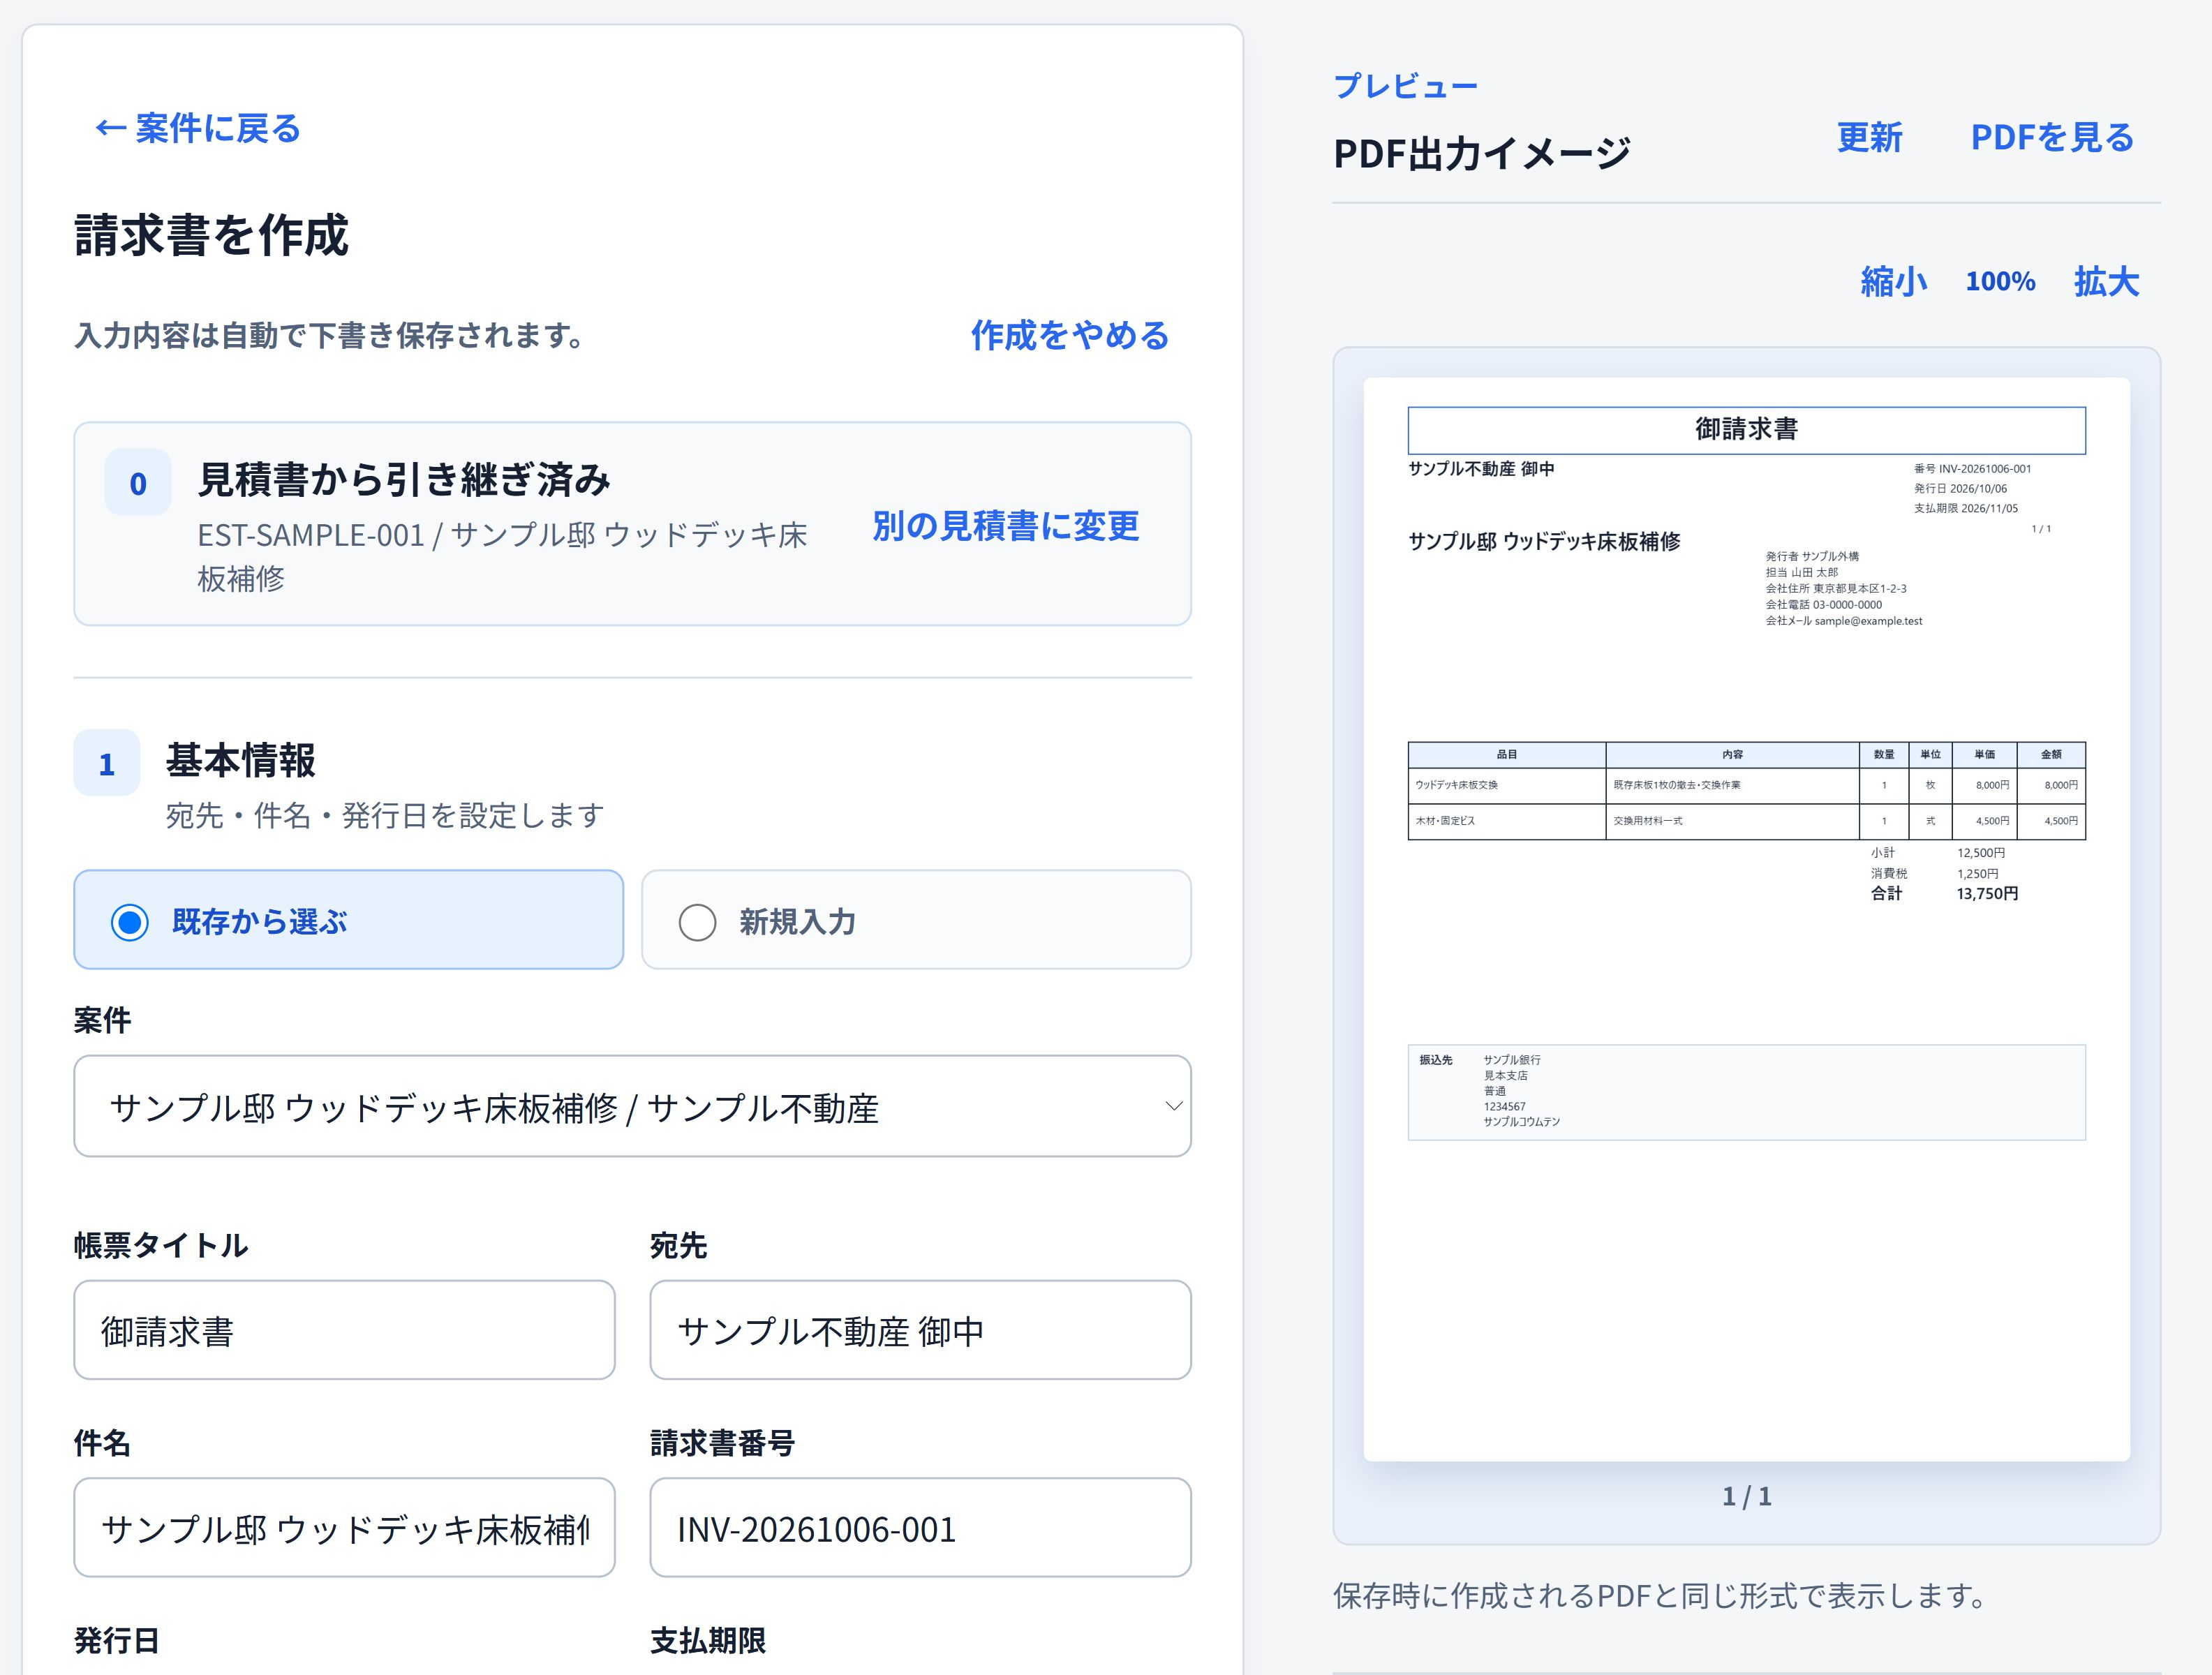
Task: Click the 請求書を作成 page title
Action: pyautogui.click(x=211, y=236)
